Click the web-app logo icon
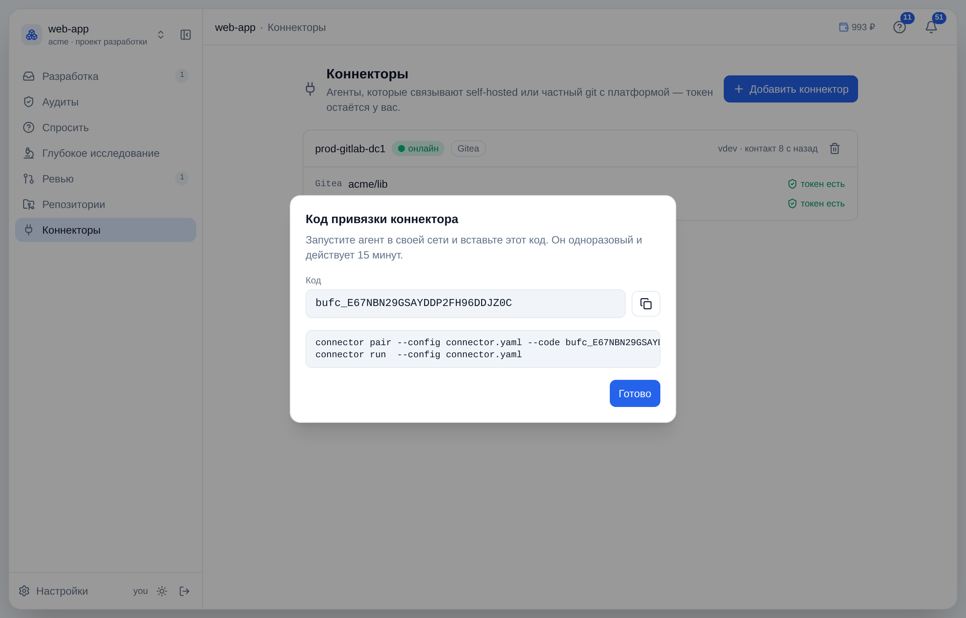The width and height of the screenshot is (966, 618). click(x=32, y=35)
